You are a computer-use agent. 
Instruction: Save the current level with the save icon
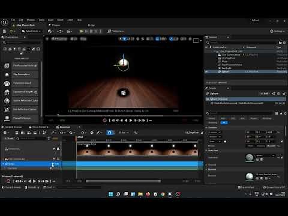point(4,31)
